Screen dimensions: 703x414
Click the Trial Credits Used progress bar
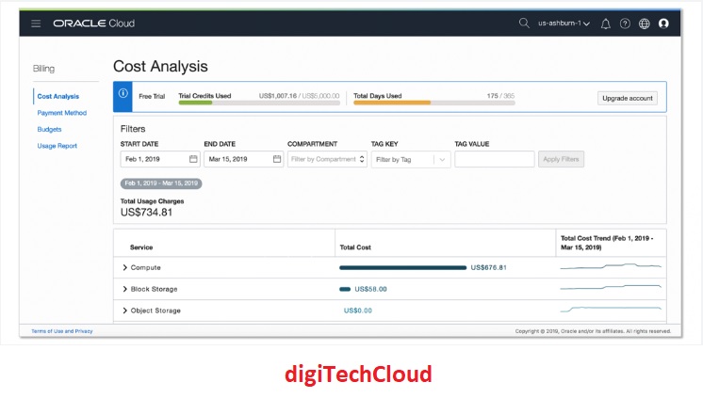(x=259, y=103)
